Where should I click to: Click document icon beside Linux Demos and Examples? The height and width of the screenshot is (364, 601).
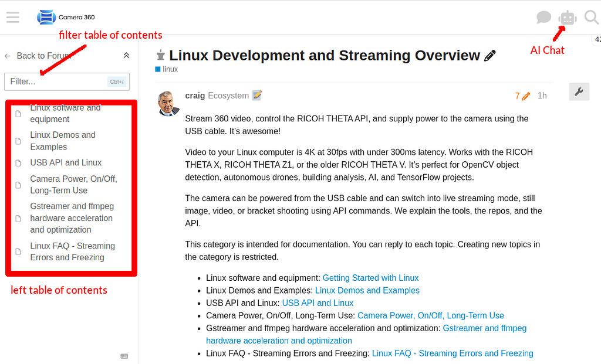point(18,141)
